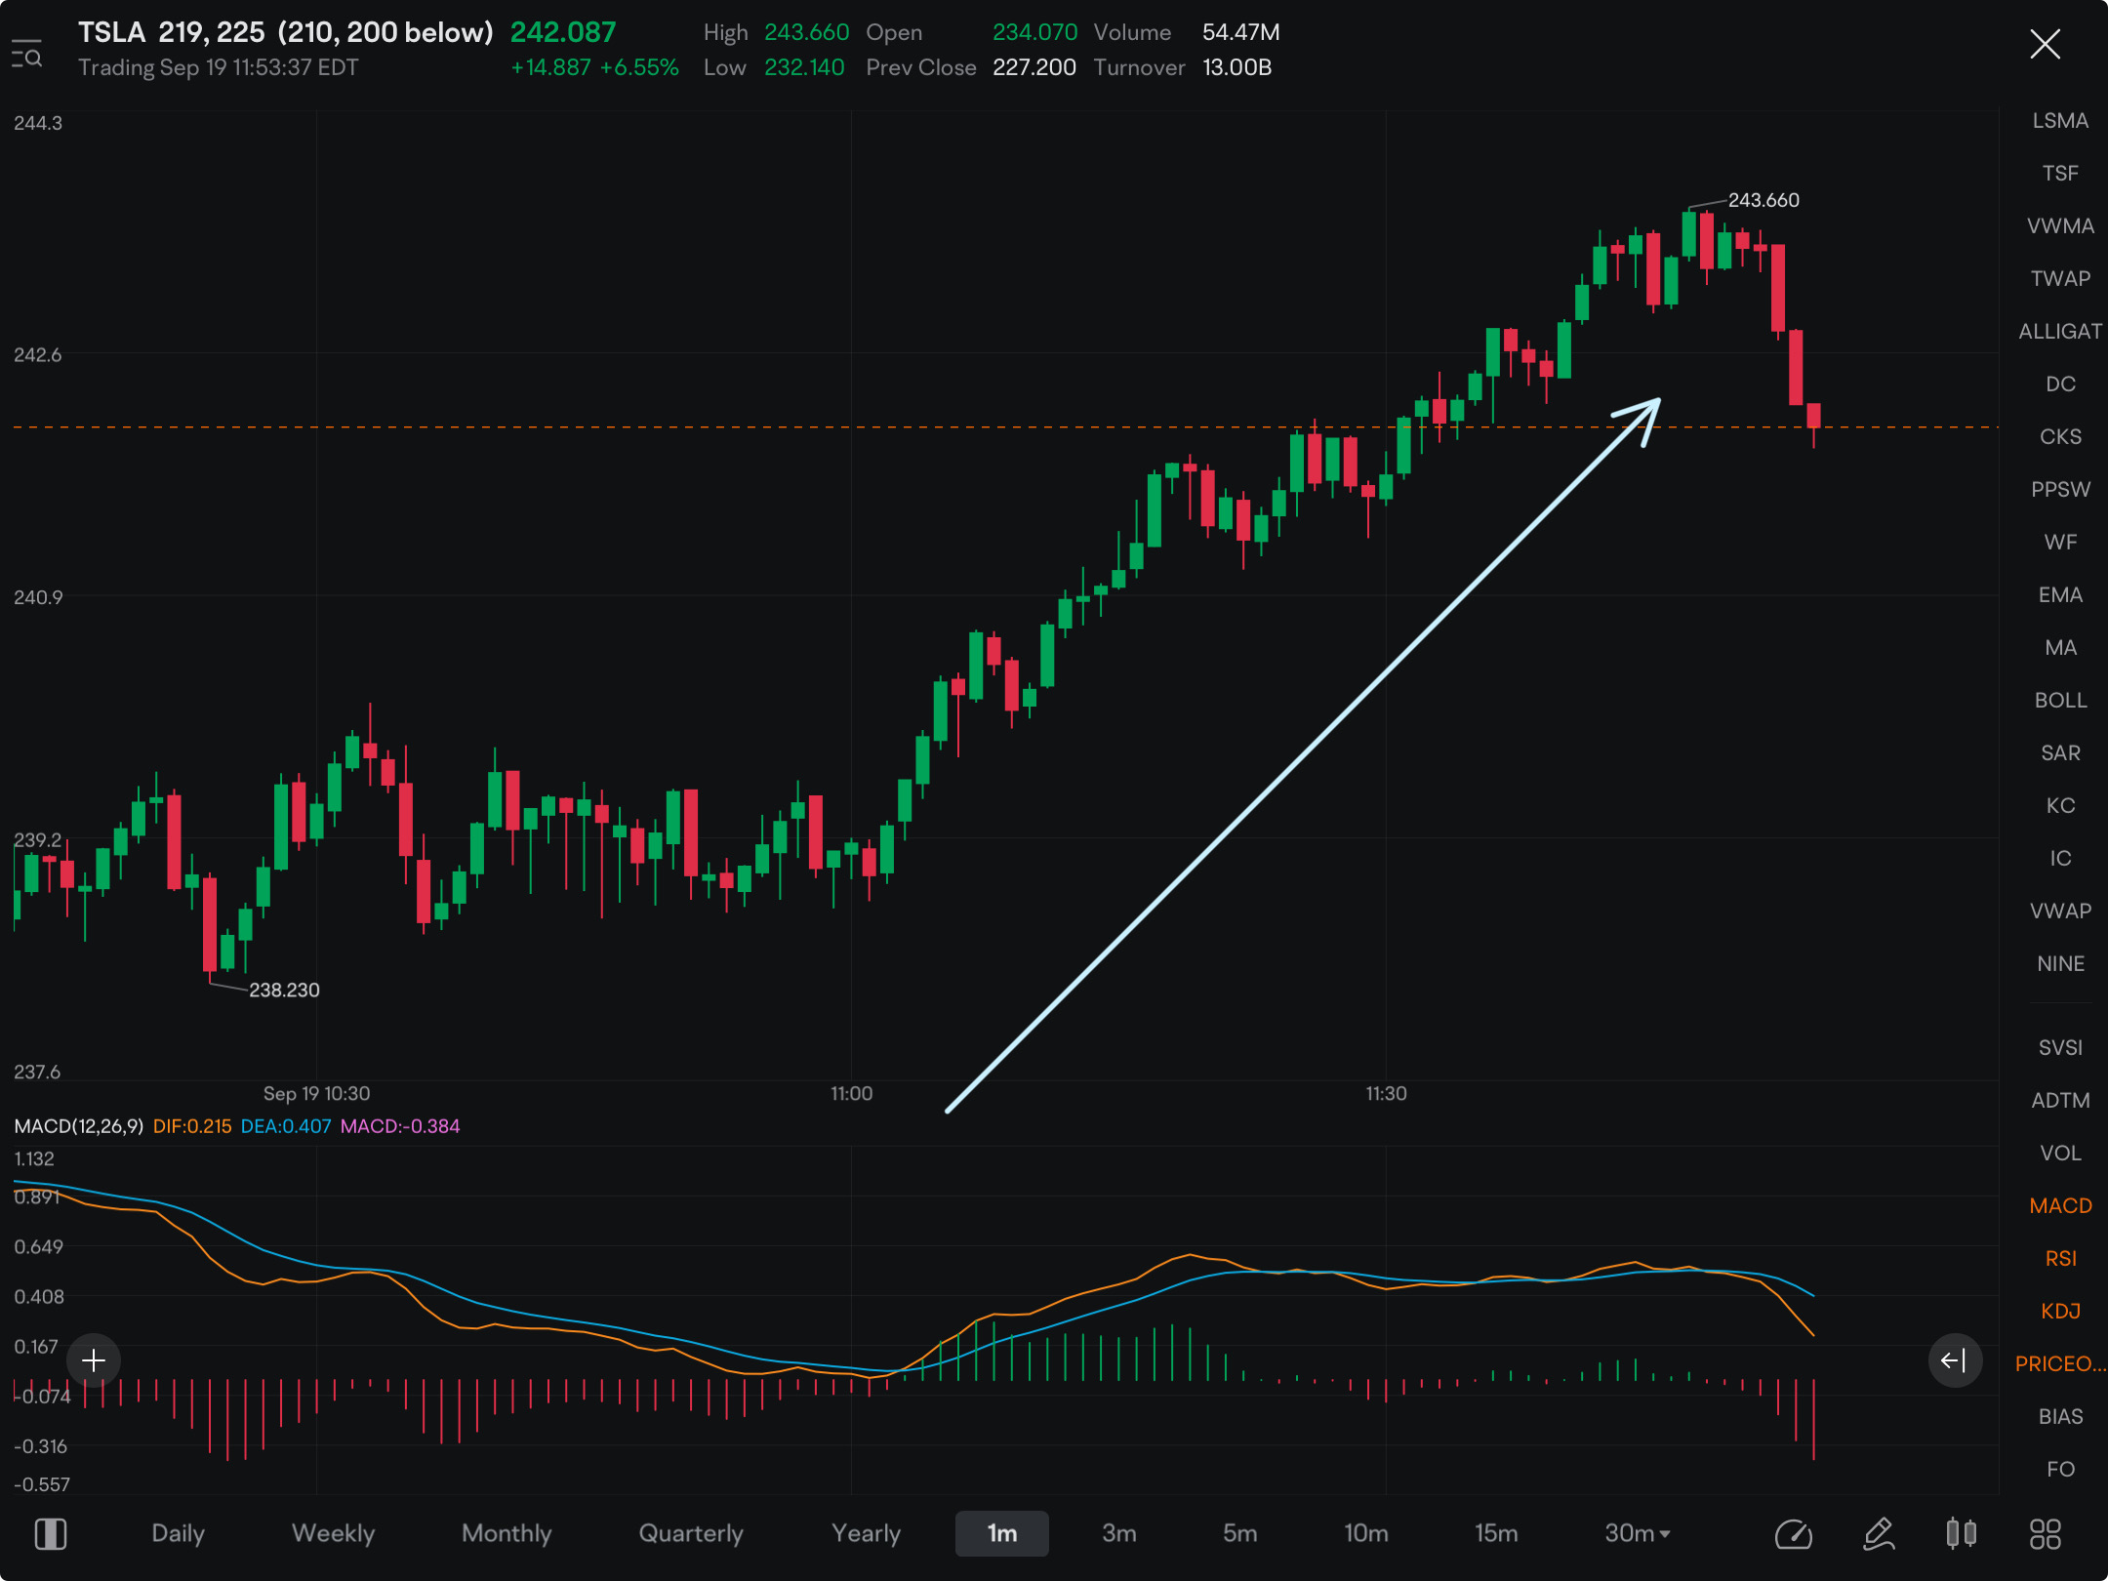Viewport: 2108px width, 1581px height.
Task: Toggle the WF indicator
Action: click(2060, 543)
